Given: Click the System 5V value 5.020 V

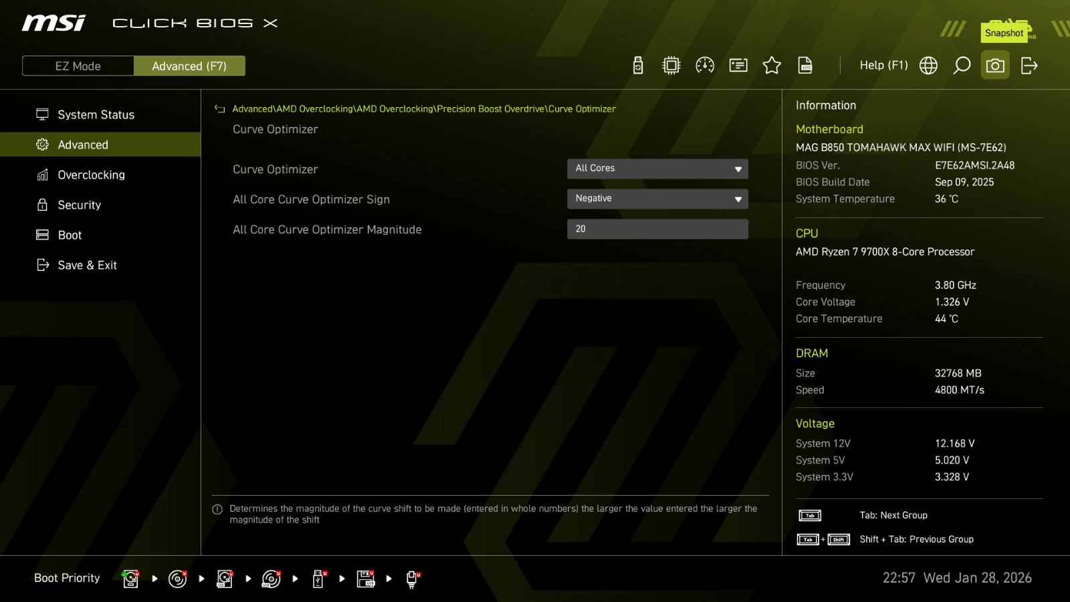Looking at the screenshot, I should pos(952,460).
